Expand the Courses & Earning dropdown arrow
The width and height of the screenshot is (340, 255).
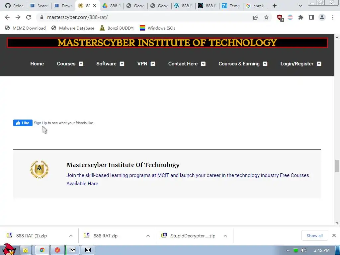[x=265, y=64]
